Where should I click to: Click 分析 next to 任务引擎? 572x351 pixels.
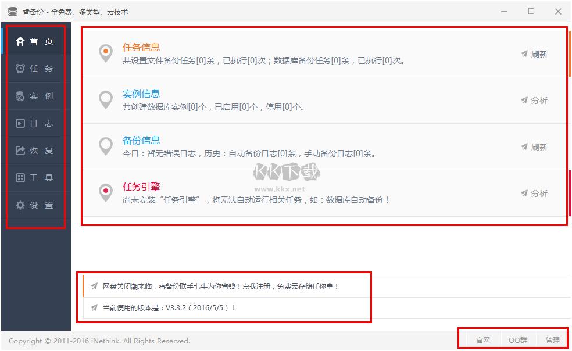[x=525, y=193]
